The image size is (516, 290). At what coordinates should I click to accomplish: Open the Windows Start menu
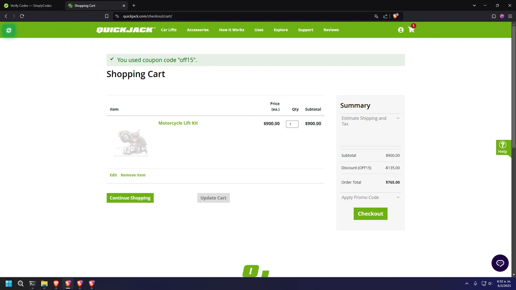pos(9,283)
